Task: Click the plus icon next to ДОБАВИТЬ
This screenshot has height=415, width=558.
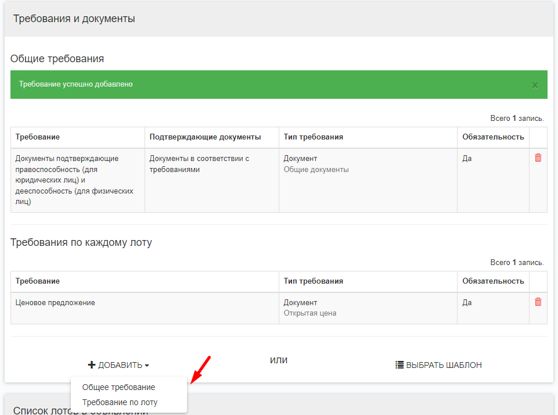Action: tap(91, 365)
